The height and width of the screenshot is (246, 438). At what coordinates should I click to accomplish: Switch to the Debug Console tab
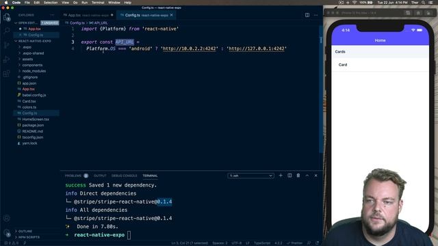tap(124, 176)
